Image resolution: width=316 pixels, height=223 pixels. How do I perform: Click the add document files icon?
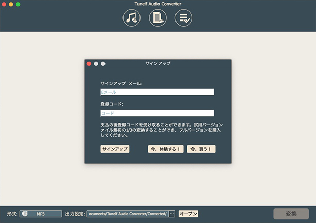pos(158,18)
